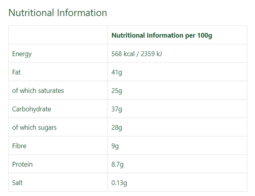Click the Carbohydrate row label
Screen dimensions: 255x196
(31, 109)
